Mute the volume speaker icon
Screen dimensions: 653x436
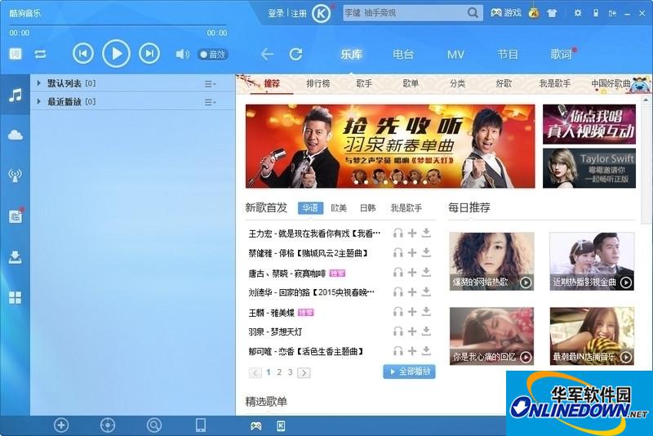tap(182, 55)
